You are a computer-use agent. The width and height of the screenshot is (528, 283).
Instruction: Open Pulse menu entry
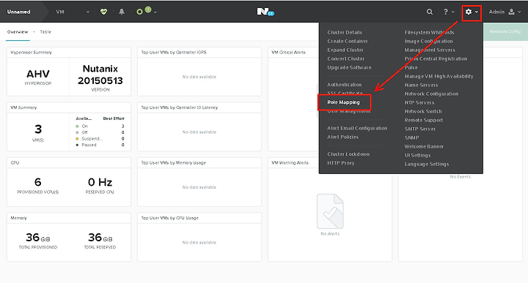(411, 67)
